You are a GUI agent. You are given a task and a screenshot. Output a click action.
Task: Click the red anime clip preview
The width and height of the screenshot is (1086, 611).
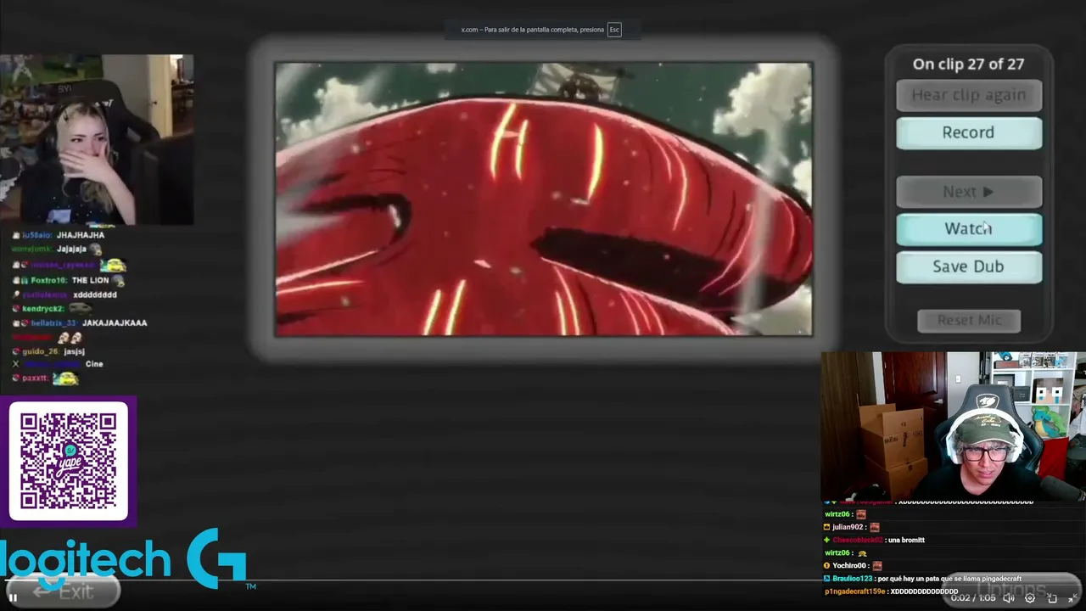543,199
